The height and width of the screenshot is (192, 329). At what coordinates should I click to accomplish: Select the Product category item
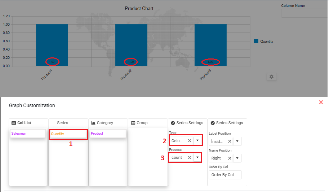[108, 134]
